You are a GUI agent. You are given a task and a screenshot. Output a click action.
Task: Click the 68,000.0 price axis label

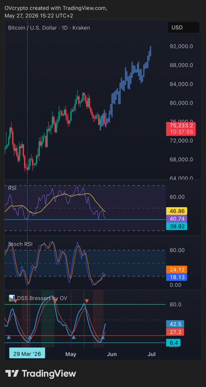point(181,159)
